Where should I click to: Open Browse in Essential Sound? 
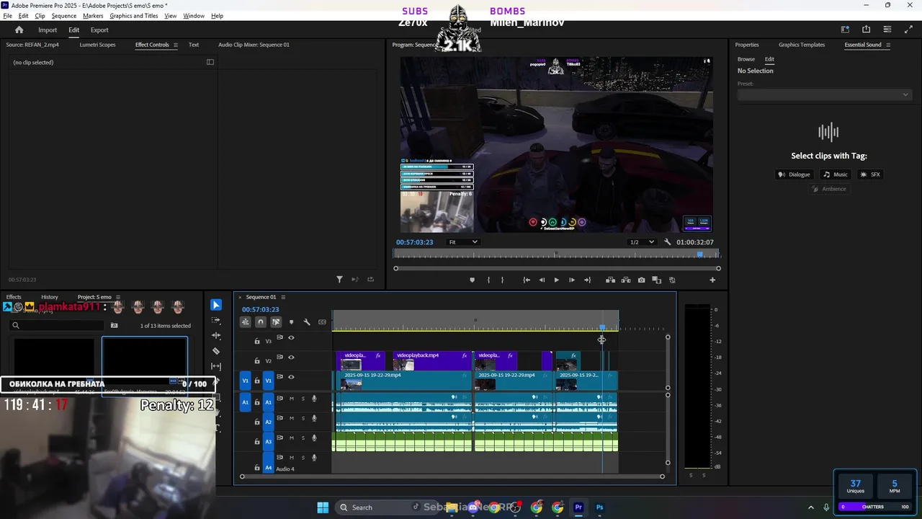point(746,59)
